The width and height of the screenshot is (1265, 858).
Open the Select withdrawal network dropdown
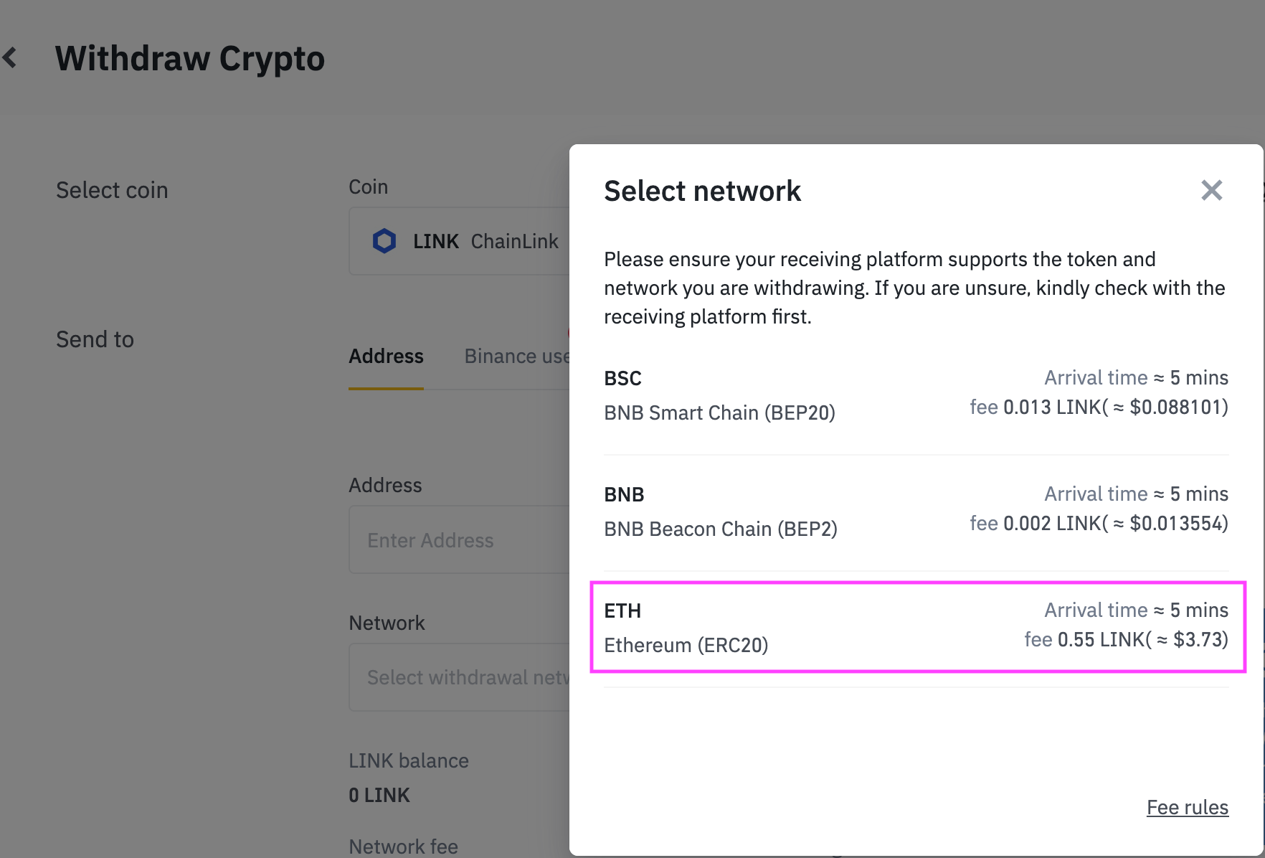click(459, 677)
